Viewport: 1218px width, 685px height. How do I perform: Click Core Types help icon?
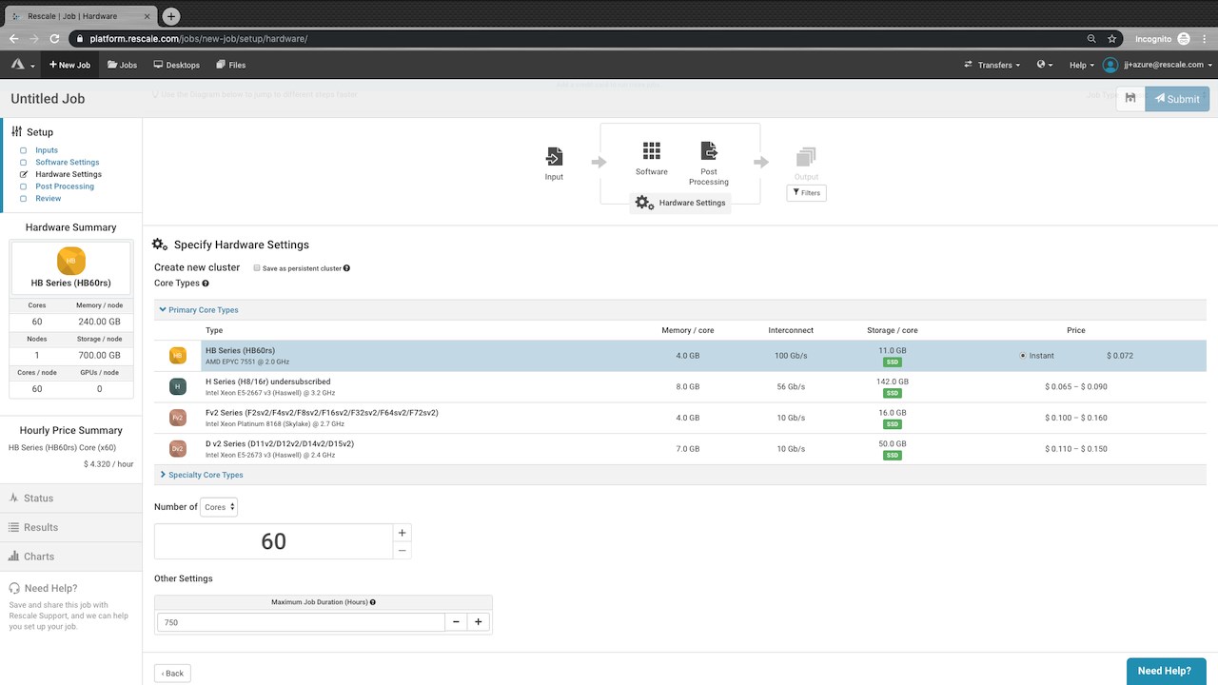[x=206, y=284]
